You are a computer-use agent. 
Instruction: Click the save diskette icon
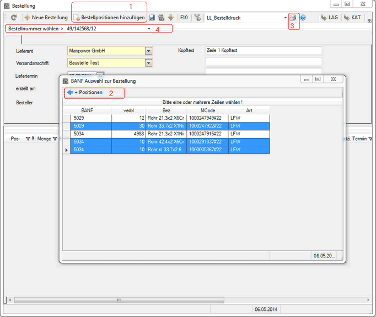click(x=152, y=18)
